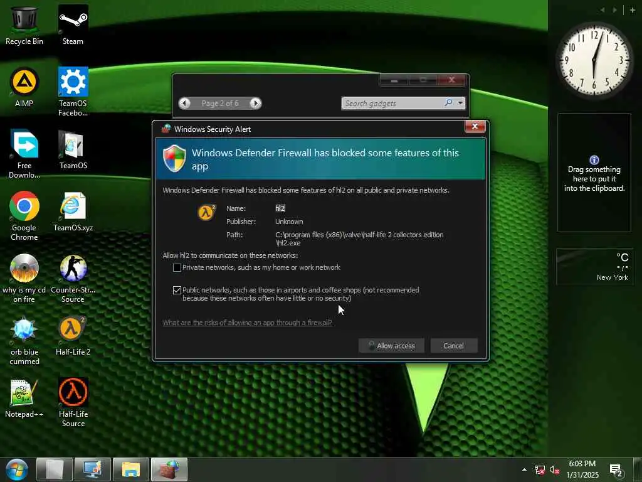
Task: Open the TeamOS.xyz web shortcut
Action: (73, 212)
